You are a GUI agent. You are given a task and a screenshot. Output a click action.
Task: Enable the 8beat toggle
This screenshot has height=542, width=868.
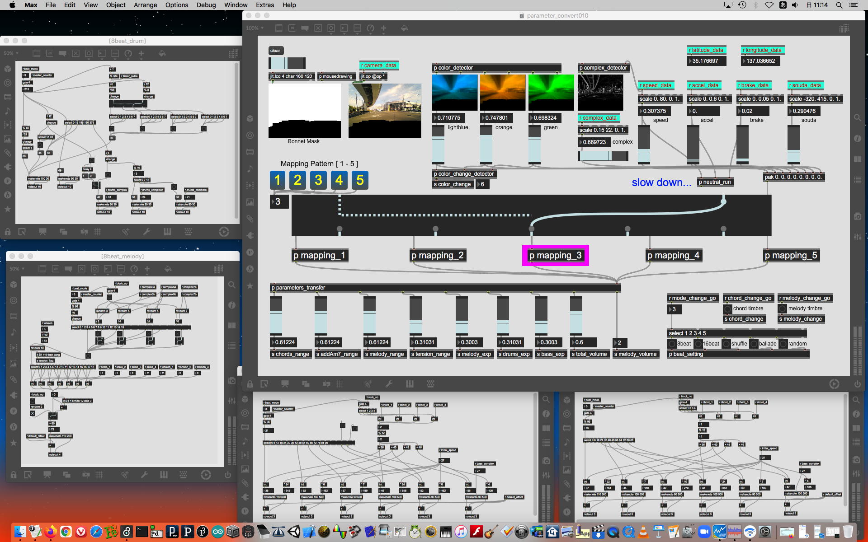point(672,344)
